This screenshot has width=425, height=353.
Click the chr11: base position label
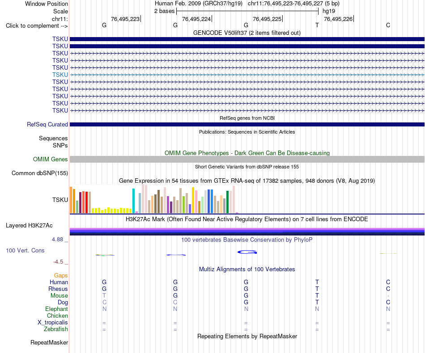(x=60, y=19)
